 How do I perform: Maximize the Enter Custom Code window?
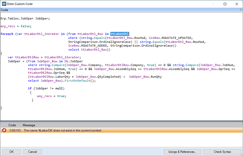[225, 4]
